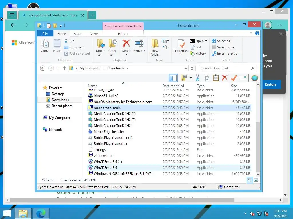Click the Restore button in Edge
This screenshot has height=219, width=293.
[271, 84]
